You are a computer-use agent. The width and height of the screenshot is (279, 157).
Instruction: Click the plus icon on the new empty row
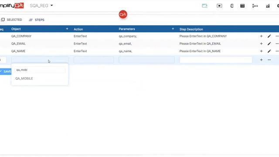pos(261,60)
